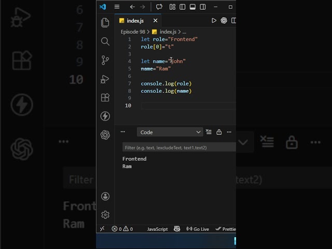Open the Accounts icon
Image resolution: width=332 pixels, height=249 pixels.
[105, 196]
